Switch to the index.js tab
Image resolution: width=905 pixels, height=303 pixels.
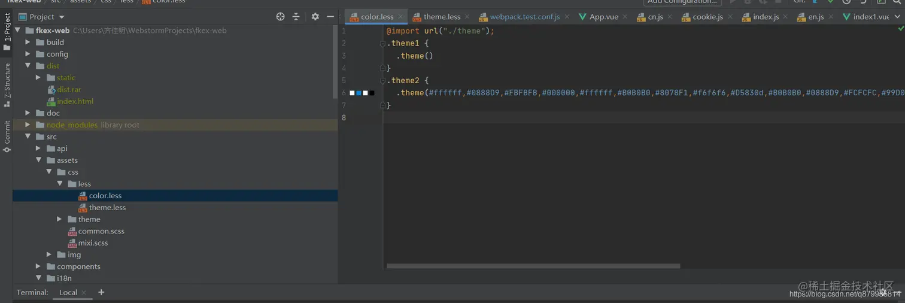(766, 17)
